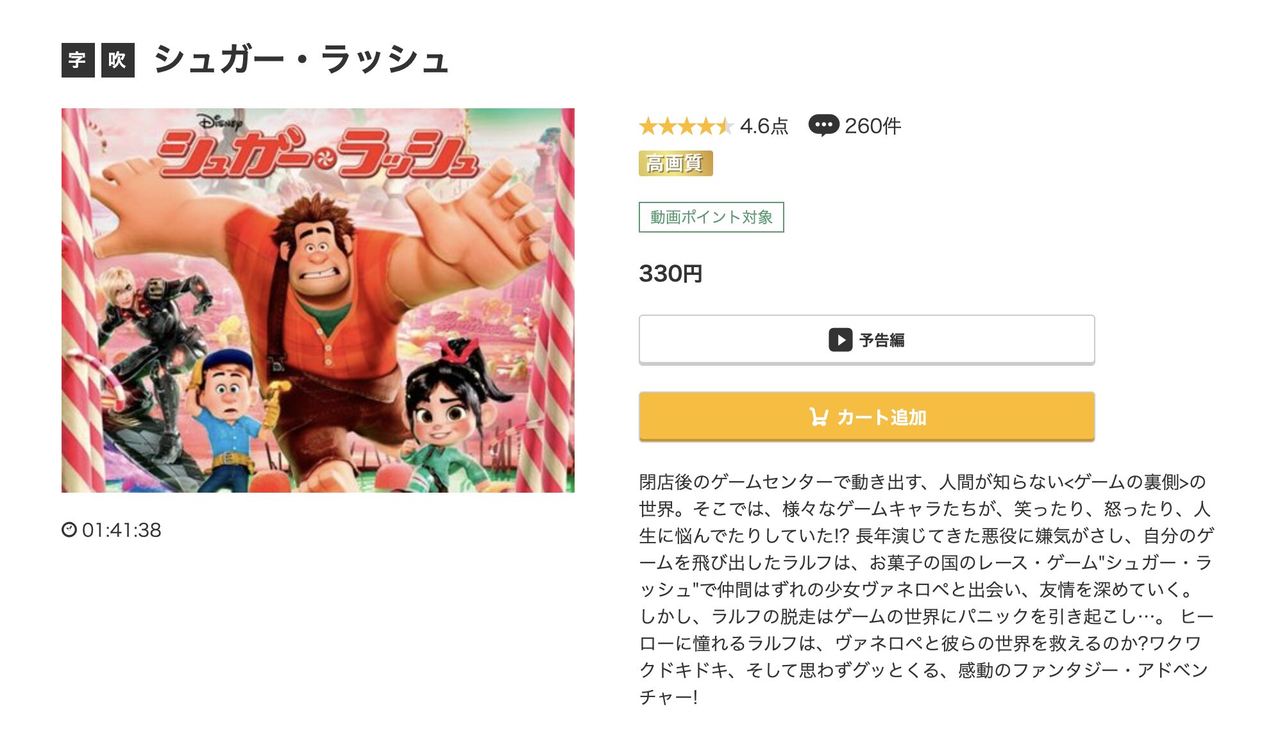The image size is (1264, 731).
Task: Open the 260件 reviews link
Action: 872,126
